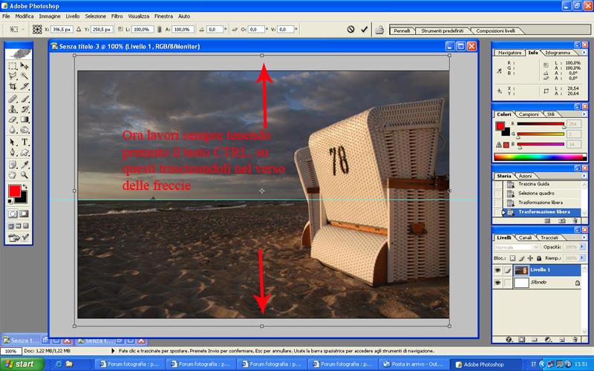
Task: Open the Filtro menu
Action: (x=117, y=16)
